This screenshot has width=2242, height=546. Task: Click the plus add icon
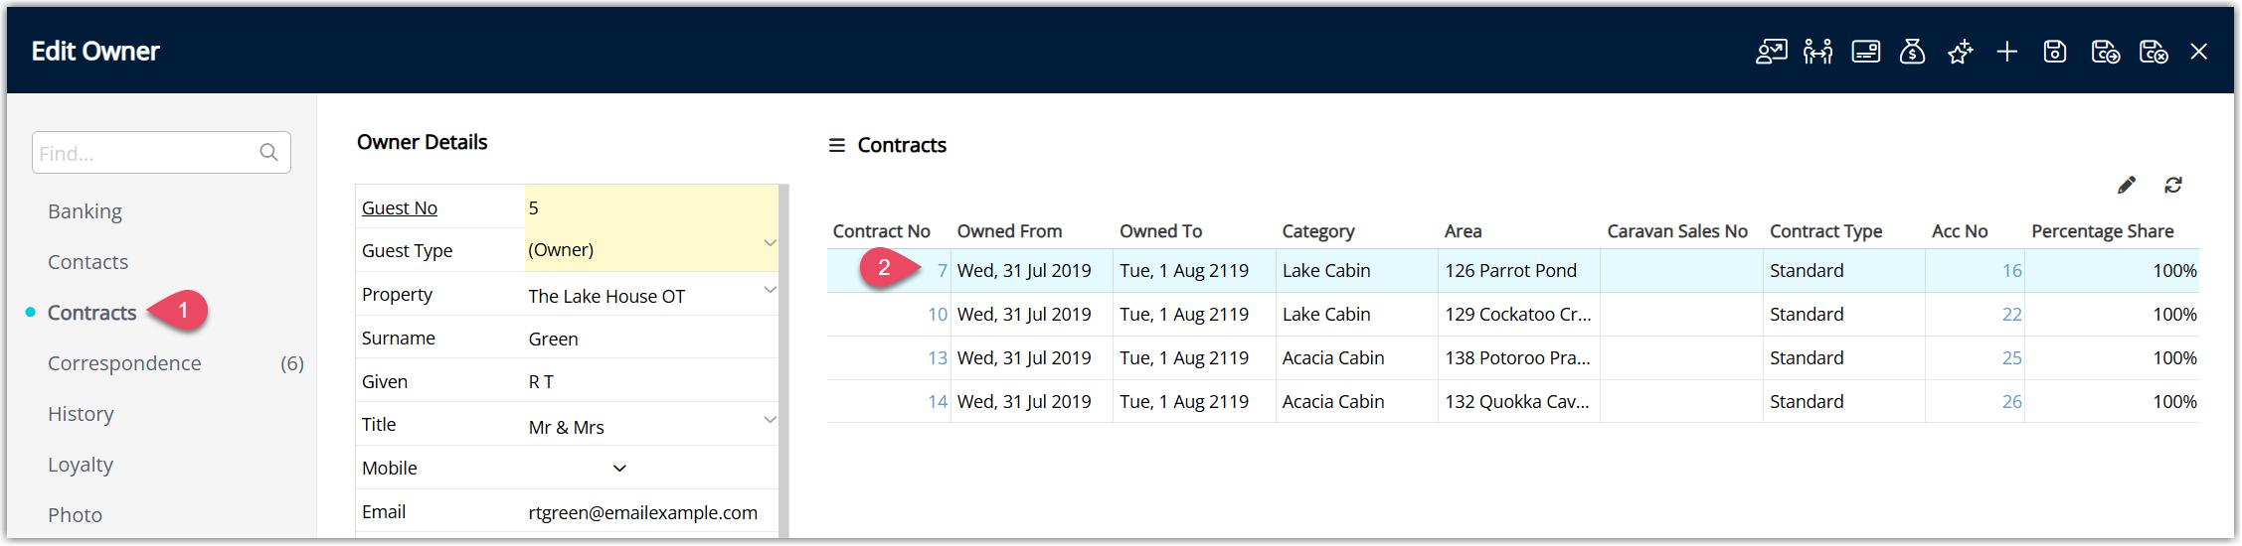click(2006, 52)
